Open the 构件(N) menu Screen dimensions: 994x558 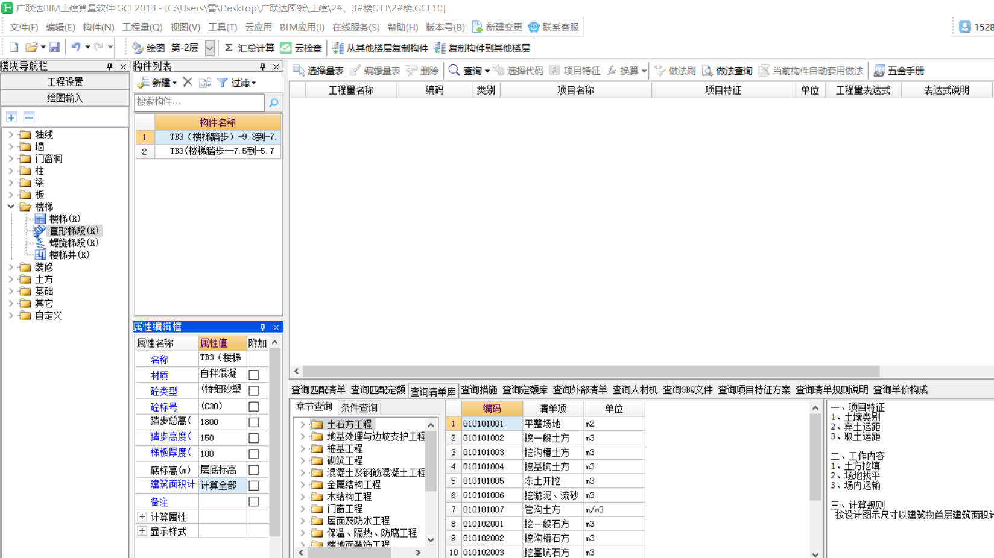(x=98, y=27)
